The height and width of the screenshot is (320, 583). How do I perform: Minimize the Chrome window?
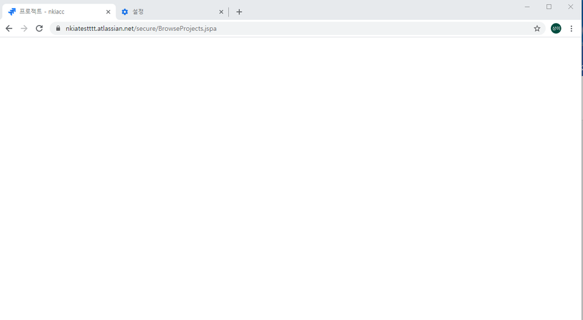528,6
